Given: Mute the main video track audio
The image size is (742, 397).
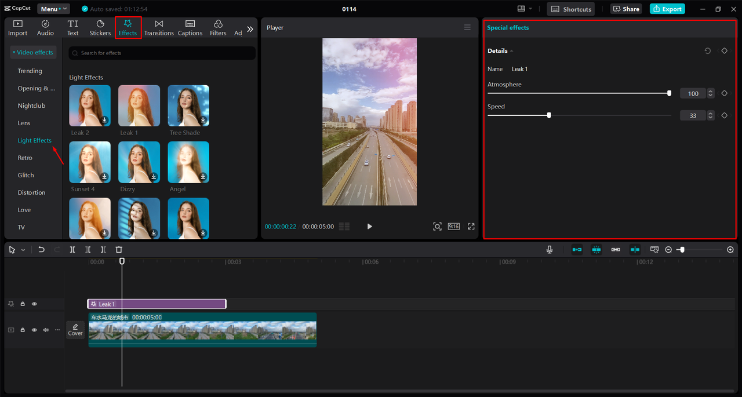Looking at the screenshot, I should (46, 330).
